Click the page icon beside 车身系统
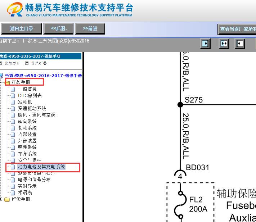256x222 pixels. click(x=13, y=154)
